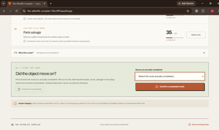Minimize the browser window
The height and width of the screenshot is (130, 219).
pyautogui.click(x=202, y=4)
